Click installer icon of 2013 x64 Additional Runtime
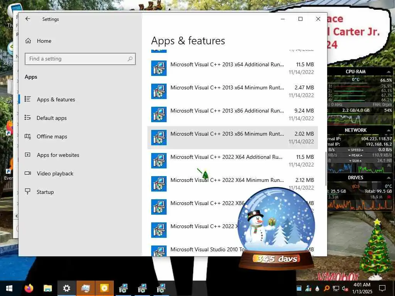 [x=159, y=68]
